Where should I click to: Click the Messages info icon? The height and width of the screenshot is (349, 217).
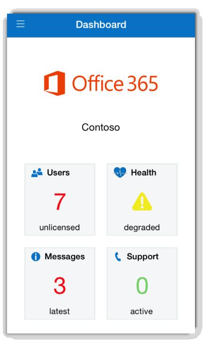coord(36,257)
